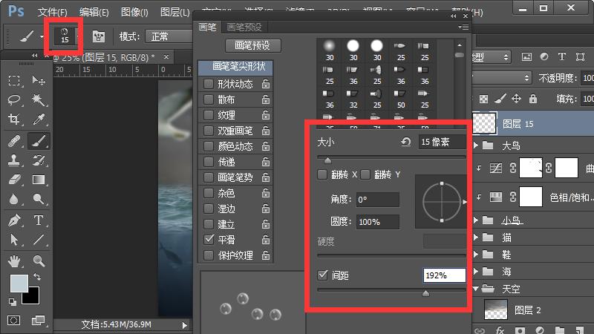This screenshot has width=594, height=334.
Task: Select 画笔笔尖形状 section
Action: click(235, 67)
